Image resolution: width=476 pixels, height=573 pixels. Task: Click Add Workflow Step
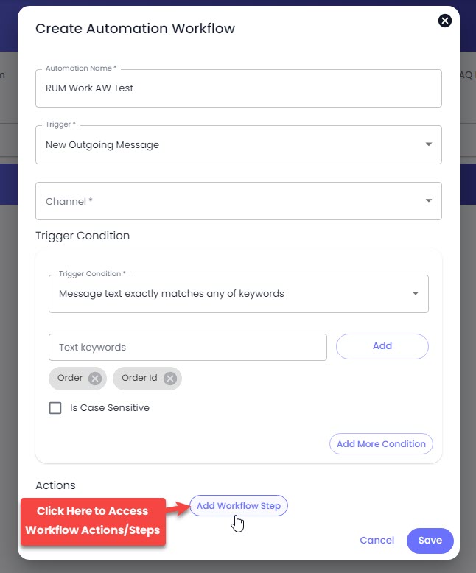pos(239,506)
